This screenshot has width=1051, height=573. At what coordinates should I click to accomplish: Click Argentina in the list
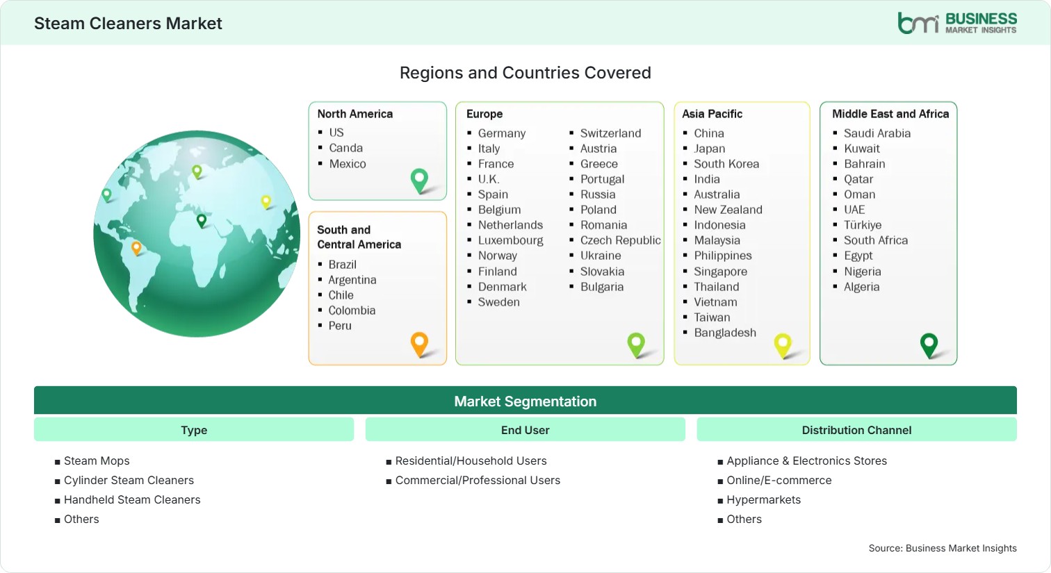pyautogui.click(x=352, y=280)
